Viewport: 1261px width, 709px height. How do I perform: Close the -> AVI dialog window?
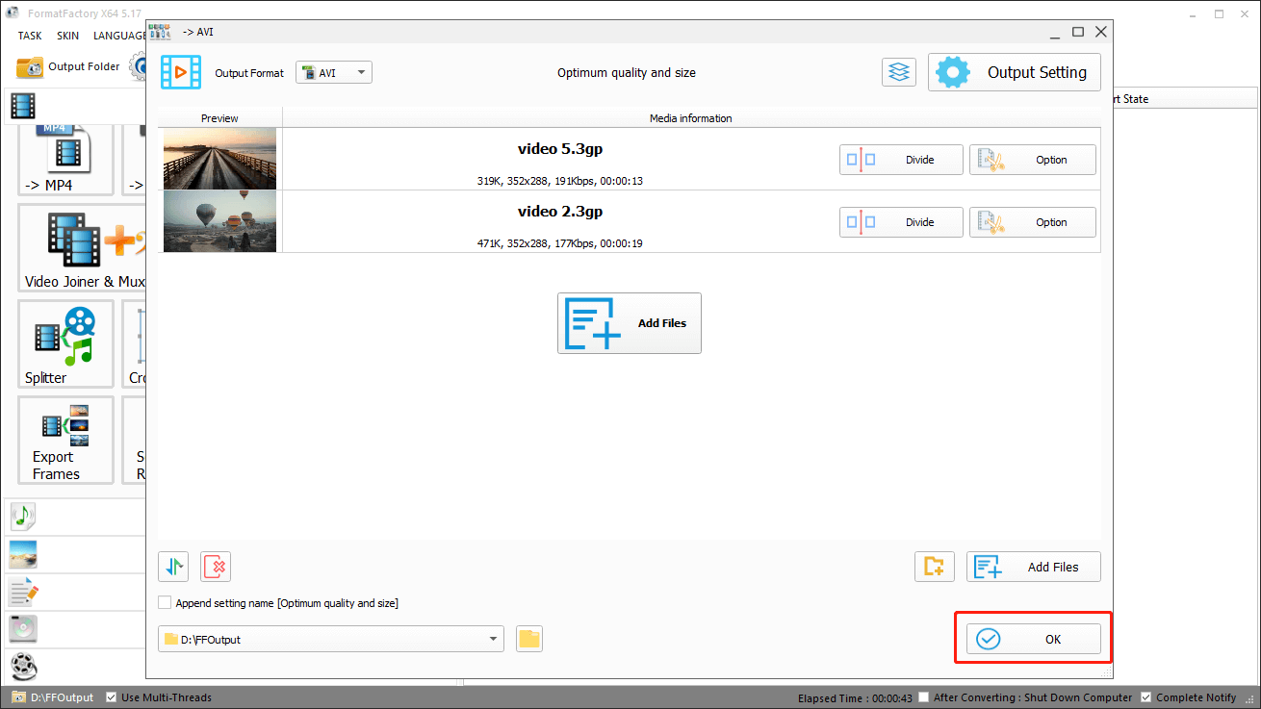[x=1101, y=32]
